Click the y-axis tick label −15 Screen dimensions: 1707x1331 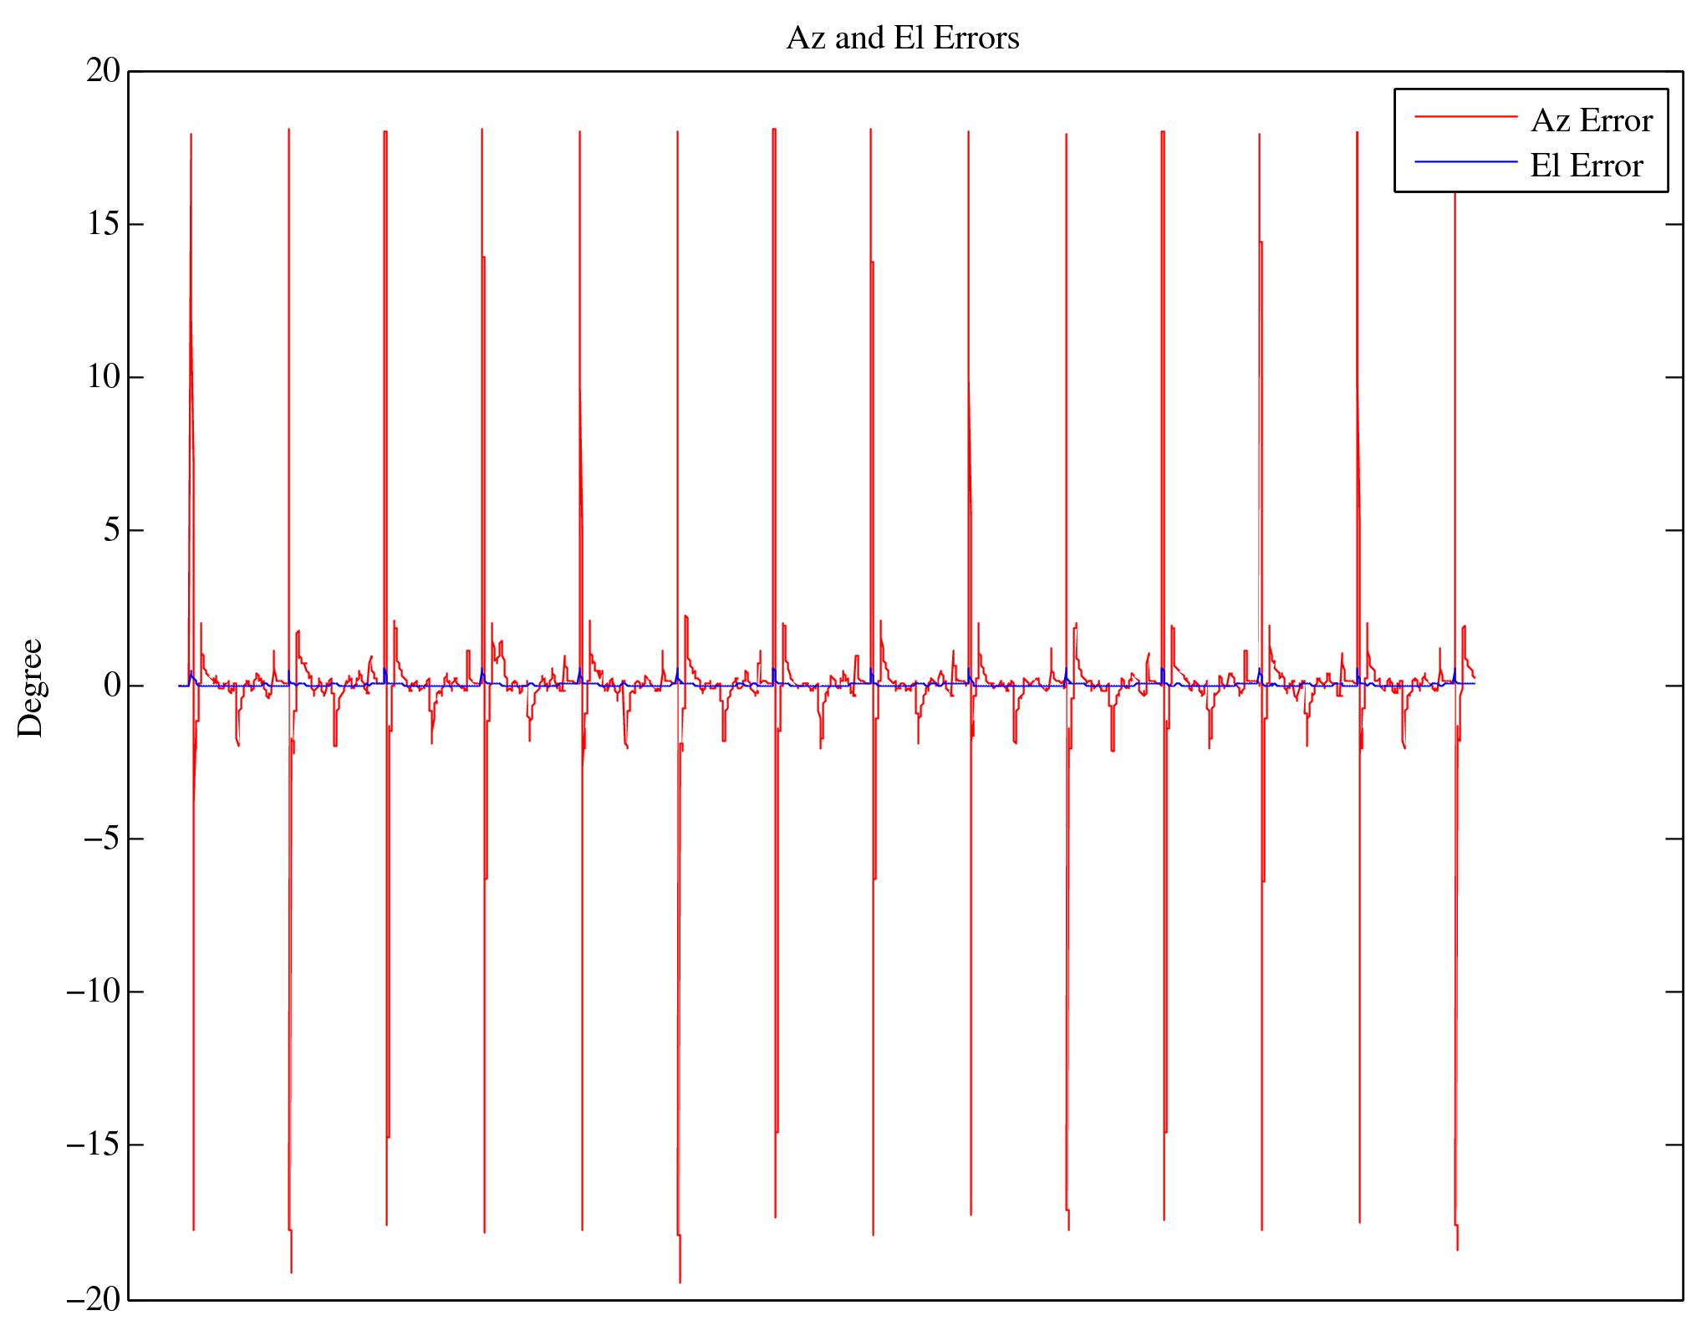94,1145
